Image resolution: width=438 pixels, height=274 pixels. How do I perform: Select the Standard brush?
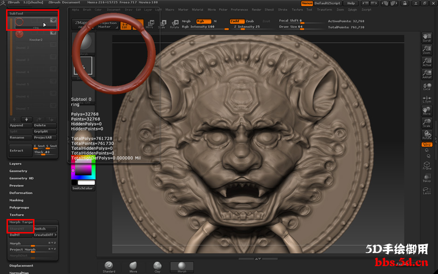(x=109, y=267)
